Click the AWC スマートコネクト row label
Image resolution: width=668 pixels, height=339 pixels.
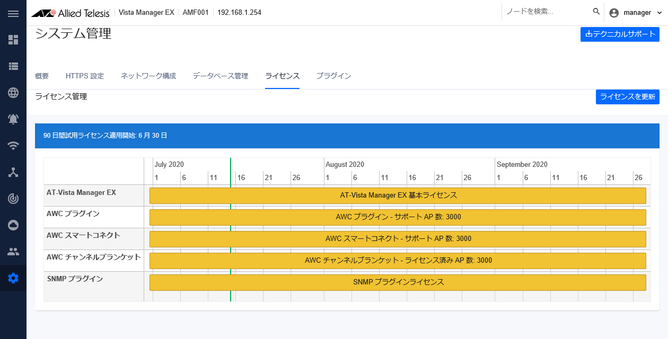pos(83,235)
